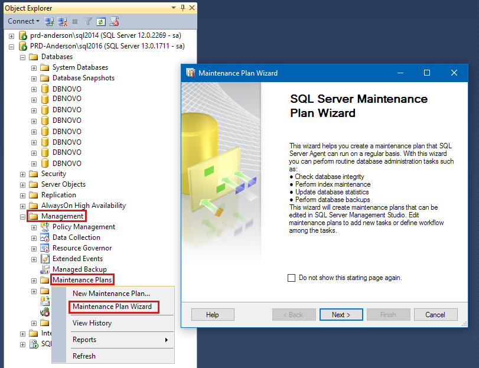Click the Help button in the wizard
Viewport: 479px width, 368px height.
click(x=213, y=315)
